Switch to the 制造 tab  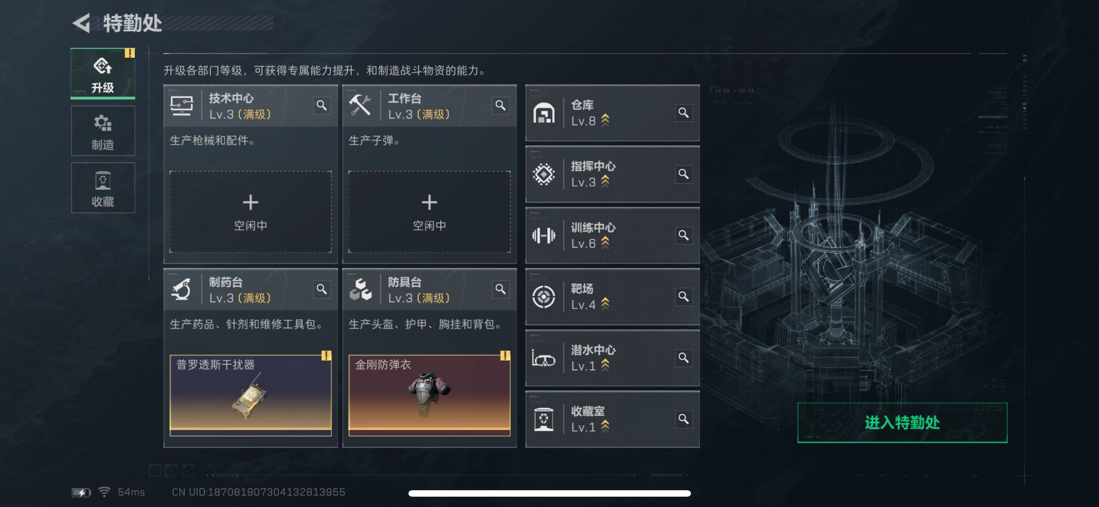click(x=103, y=131)
